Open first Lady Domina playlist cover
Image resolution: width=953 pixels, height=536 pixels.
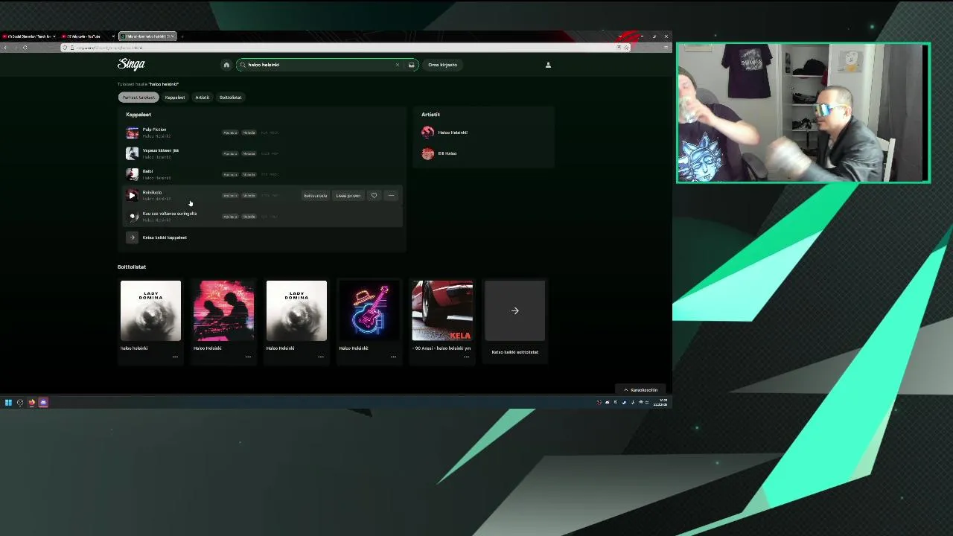pos(150,311)
